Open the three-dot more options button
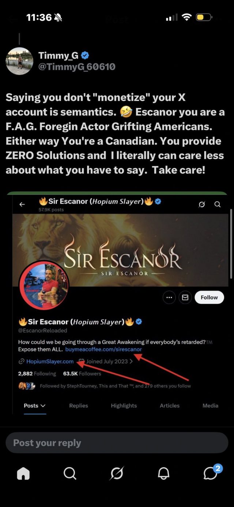Viewport: 234px width, 507px height. [x=169, y=297]
